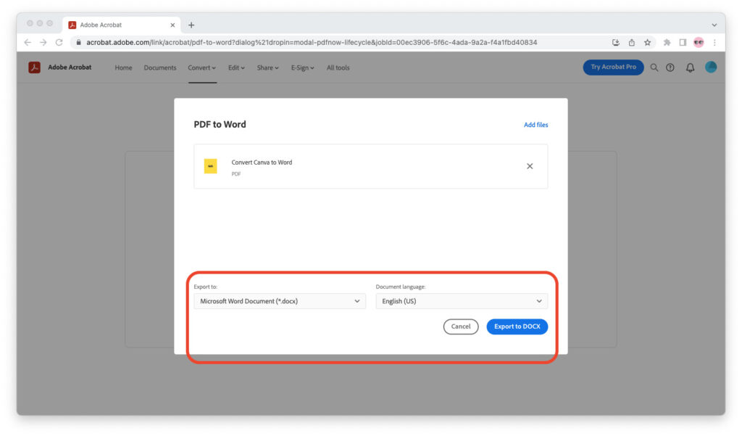
Task: Click the install app icon in address bar
Action: tap(616, 43)
